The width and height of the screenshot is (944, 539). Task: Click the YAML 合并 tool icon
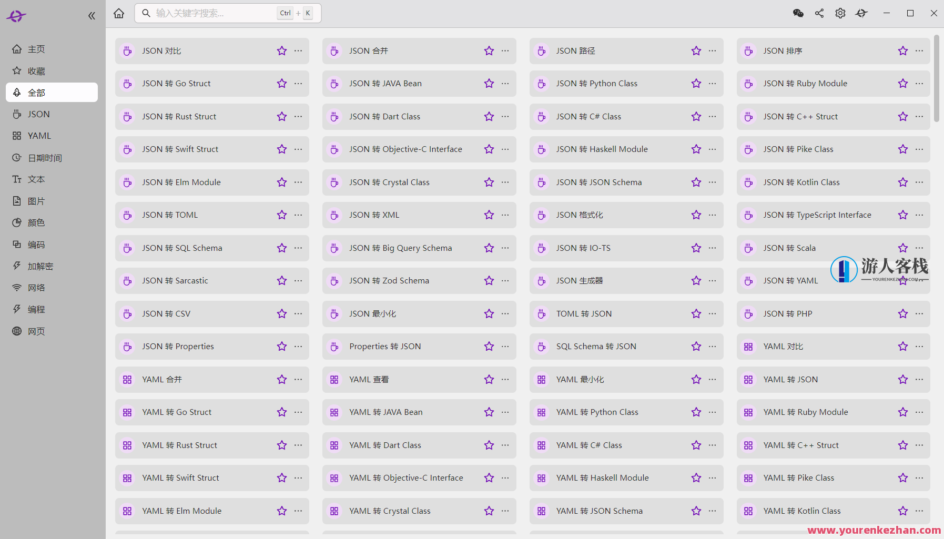(x=127, y=380)
